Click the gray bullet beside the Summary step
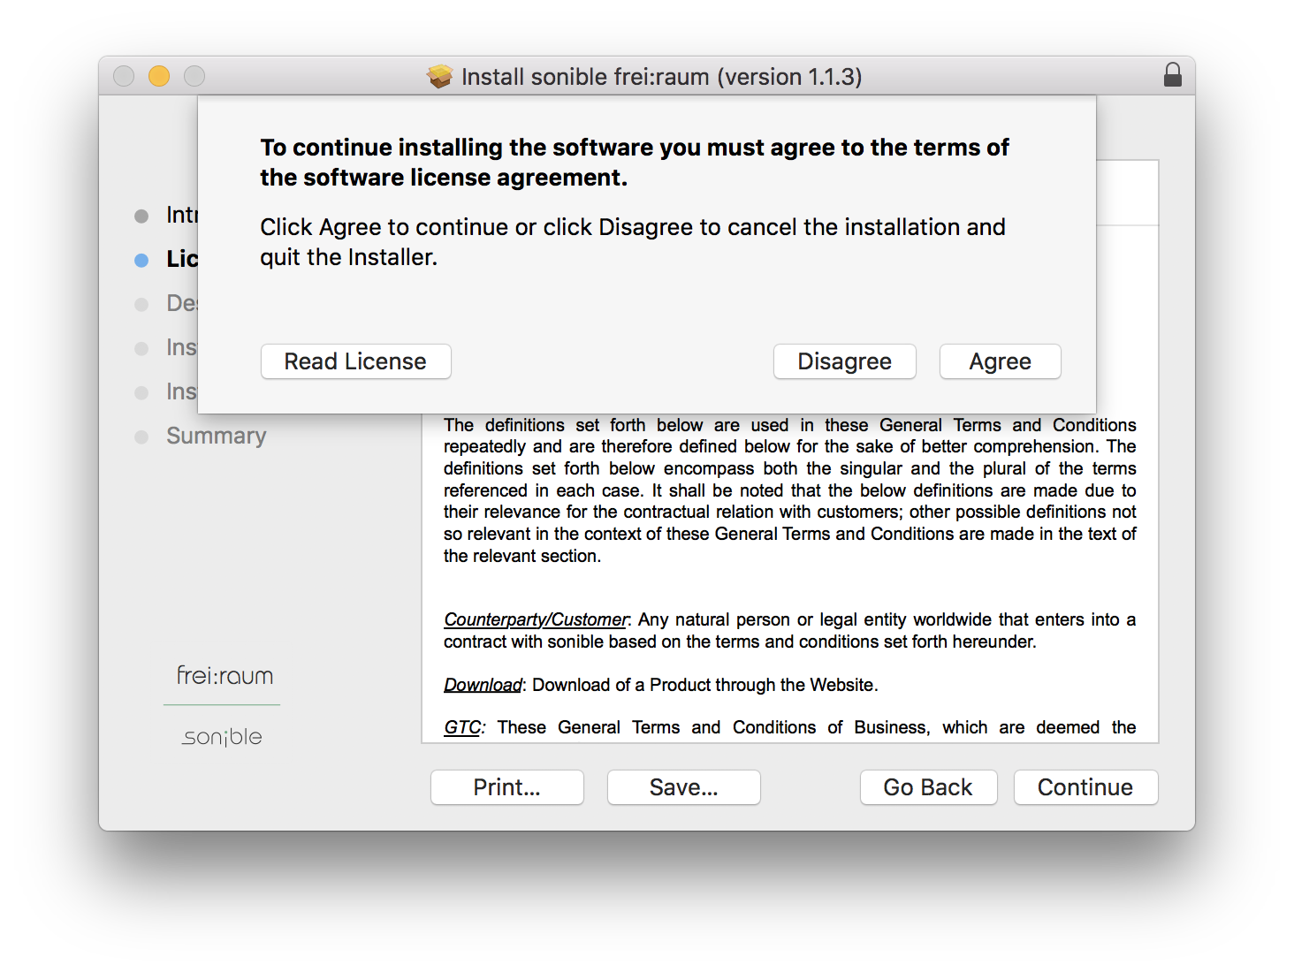Image resolution: width=1294 pixels, height=972 pixels. pos(141,437)
